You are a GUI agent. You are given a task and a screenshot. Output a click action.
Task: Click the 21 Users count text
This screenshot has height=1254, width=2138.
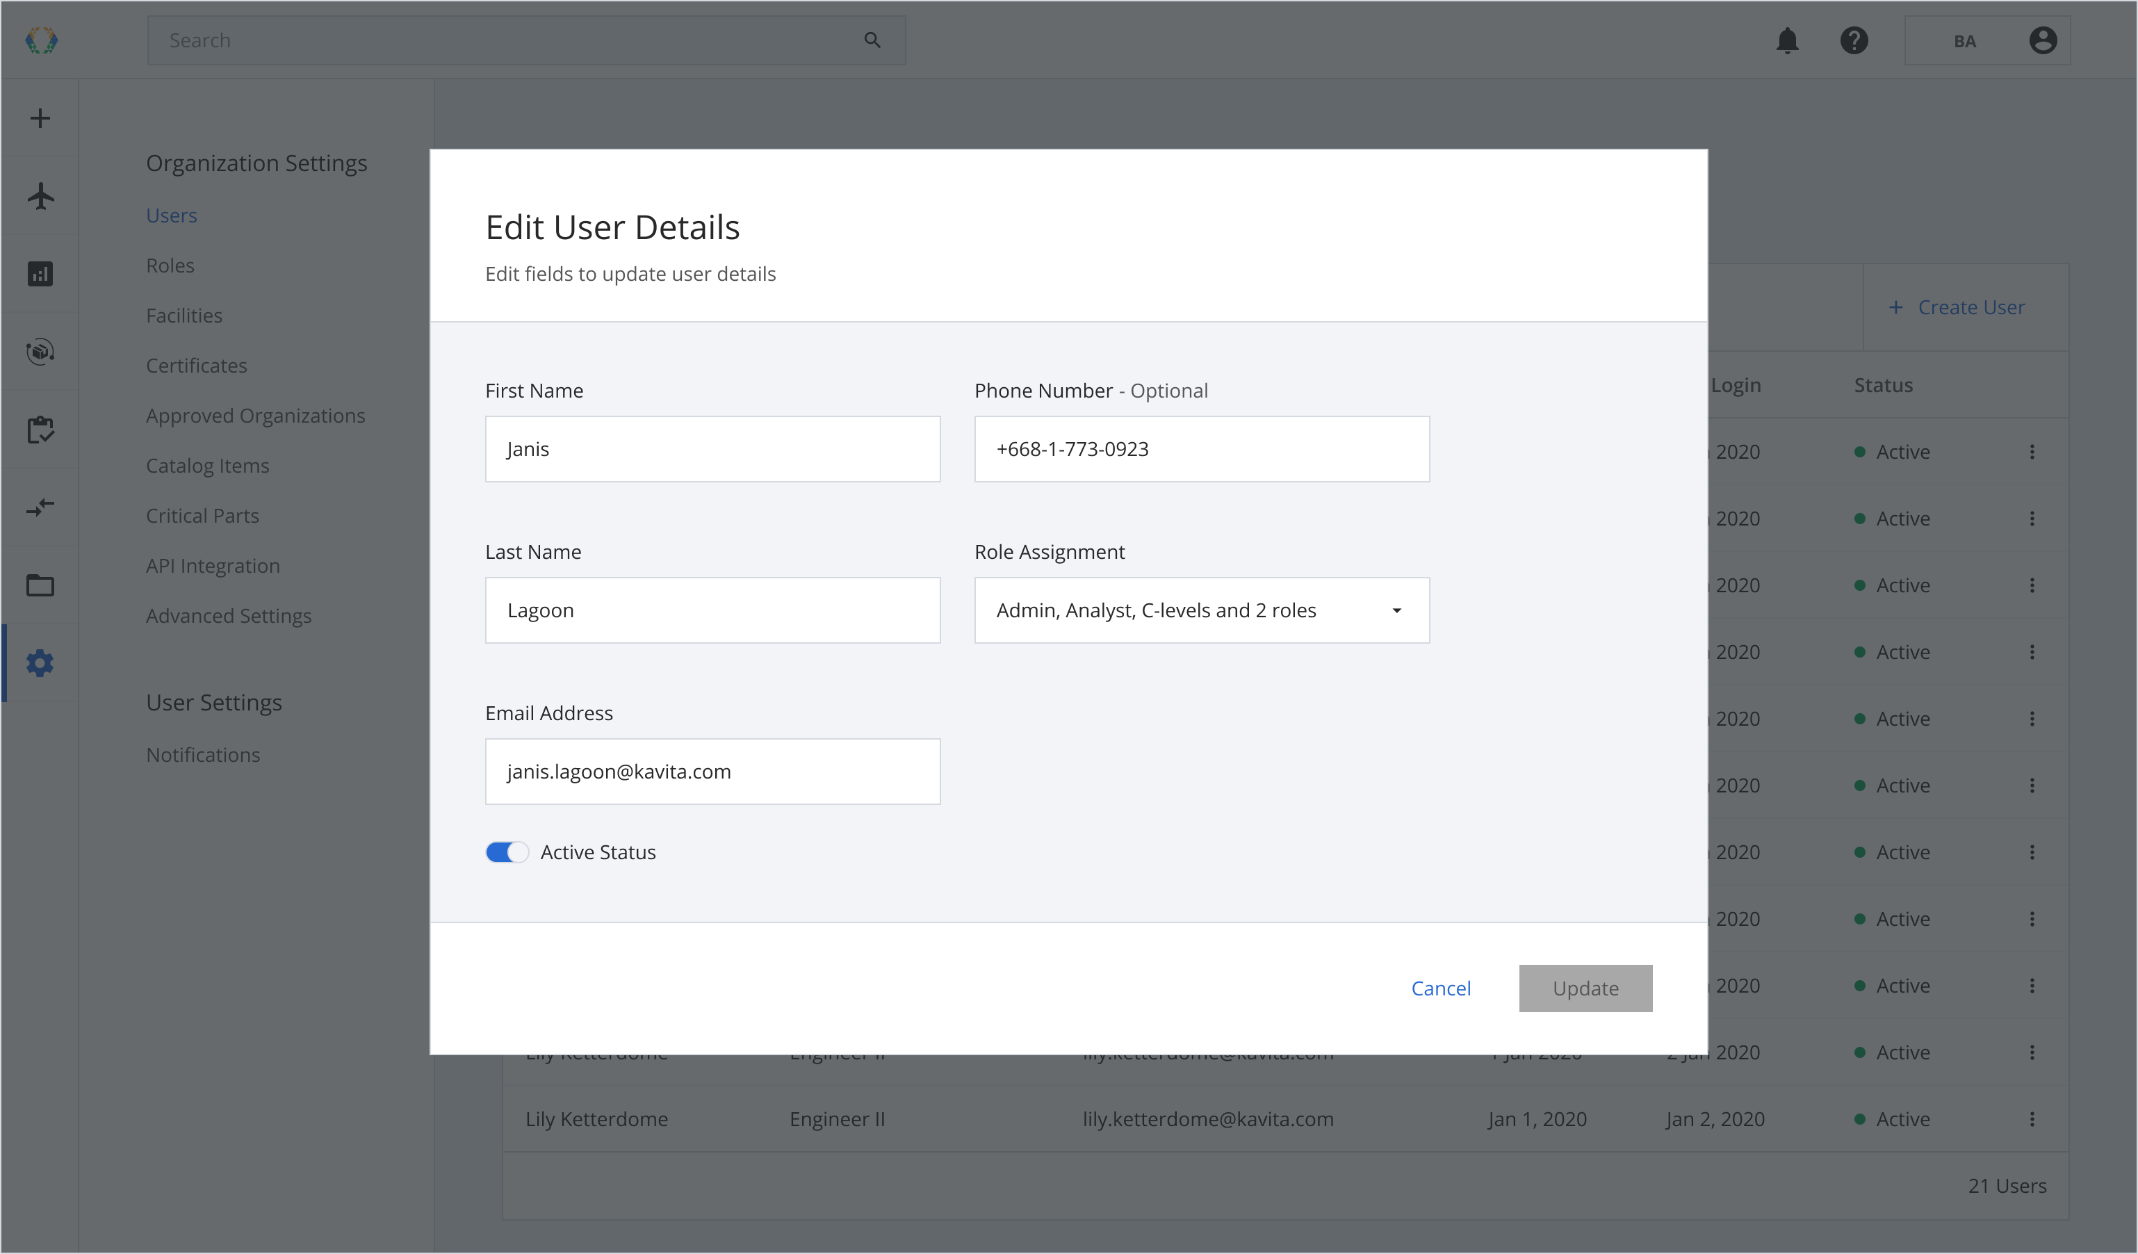coord(2007,1186)
